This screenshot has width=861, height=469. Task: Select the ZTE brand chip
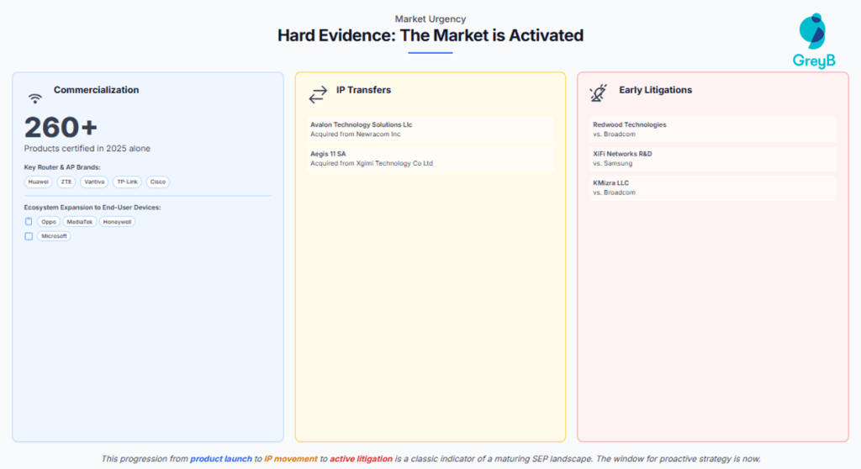coord(66,182)
